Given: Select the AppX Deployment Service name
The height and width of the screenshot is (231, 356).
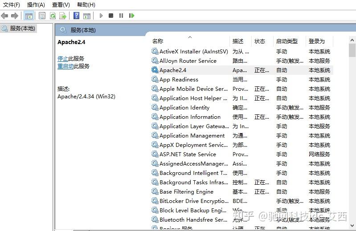Looking at the screenshot, I should [193, 145].
